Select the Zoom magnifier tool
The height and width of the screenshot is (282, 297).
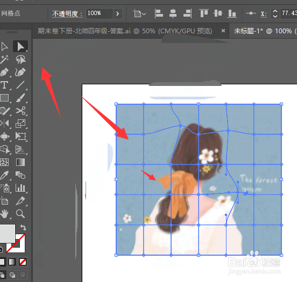click(20, 214)
